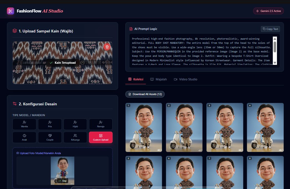290x189 pixels.
Task: Click the uploaded fabric sample image
Action: coord(62,63)
